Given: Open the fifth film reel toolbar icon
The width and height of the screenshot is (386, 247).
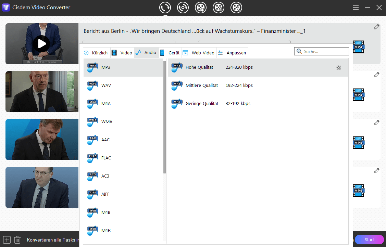Looking at the screenshot, I should pos(236,8).
